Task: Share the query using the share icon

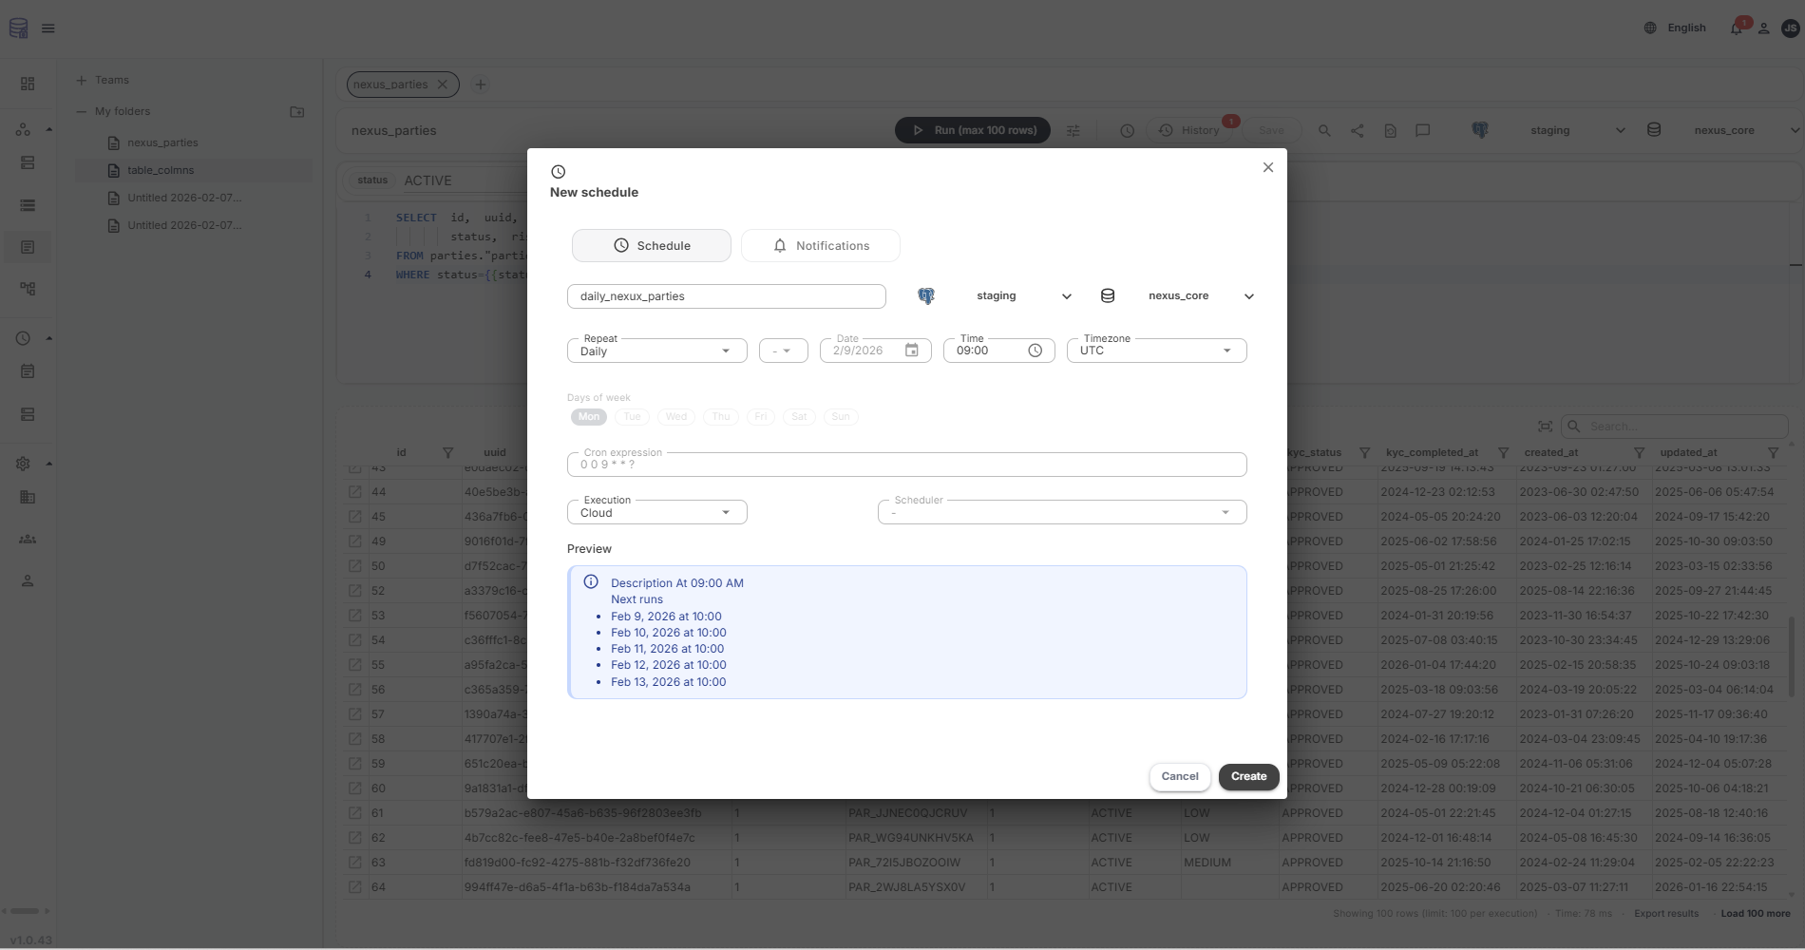Action: click(x=1357, y=130)
